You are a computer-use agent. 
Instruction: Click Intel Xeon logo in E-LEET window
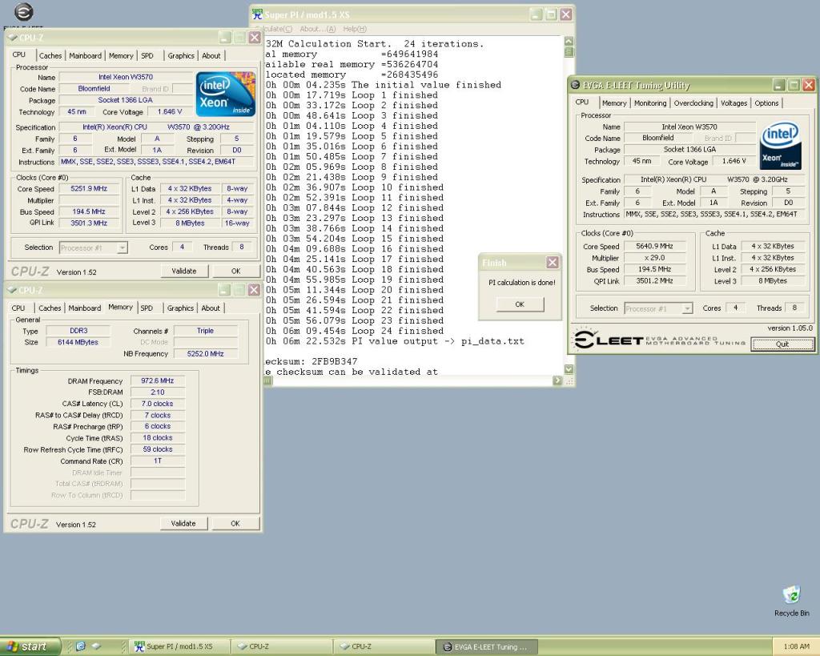(x=780, y=146)
